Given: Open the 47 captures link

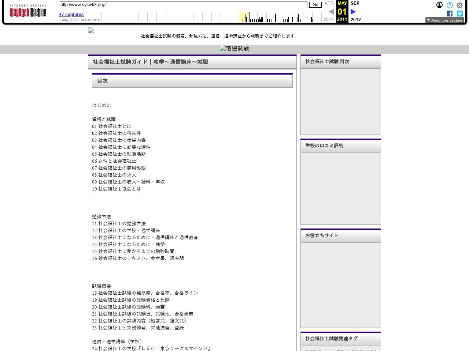Looking at the screenshot, I should 71,15.
